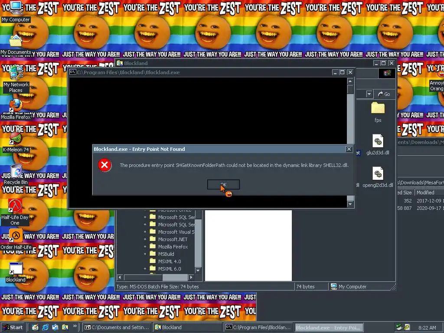Click the 8:22 AM system clock
The width and height of the screenshot is (444, 333).
tap(427, 328)
